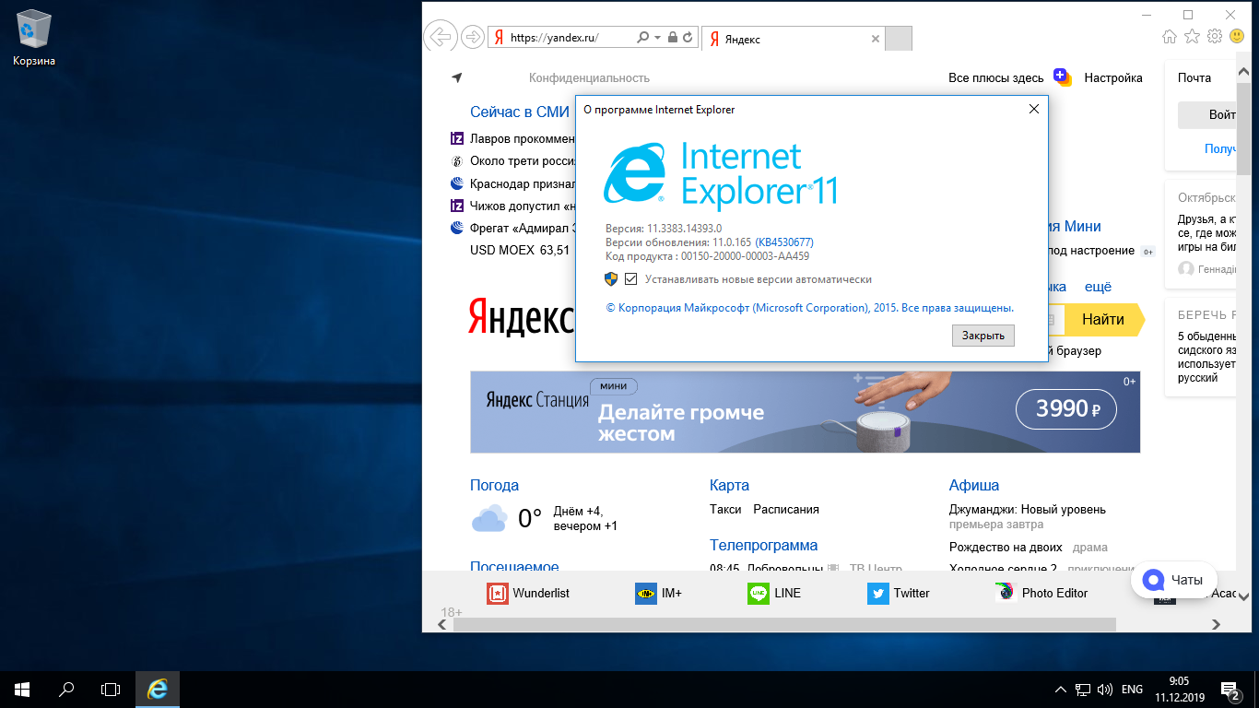Click the Microsoft Corporation copyright link

point(809,308)
